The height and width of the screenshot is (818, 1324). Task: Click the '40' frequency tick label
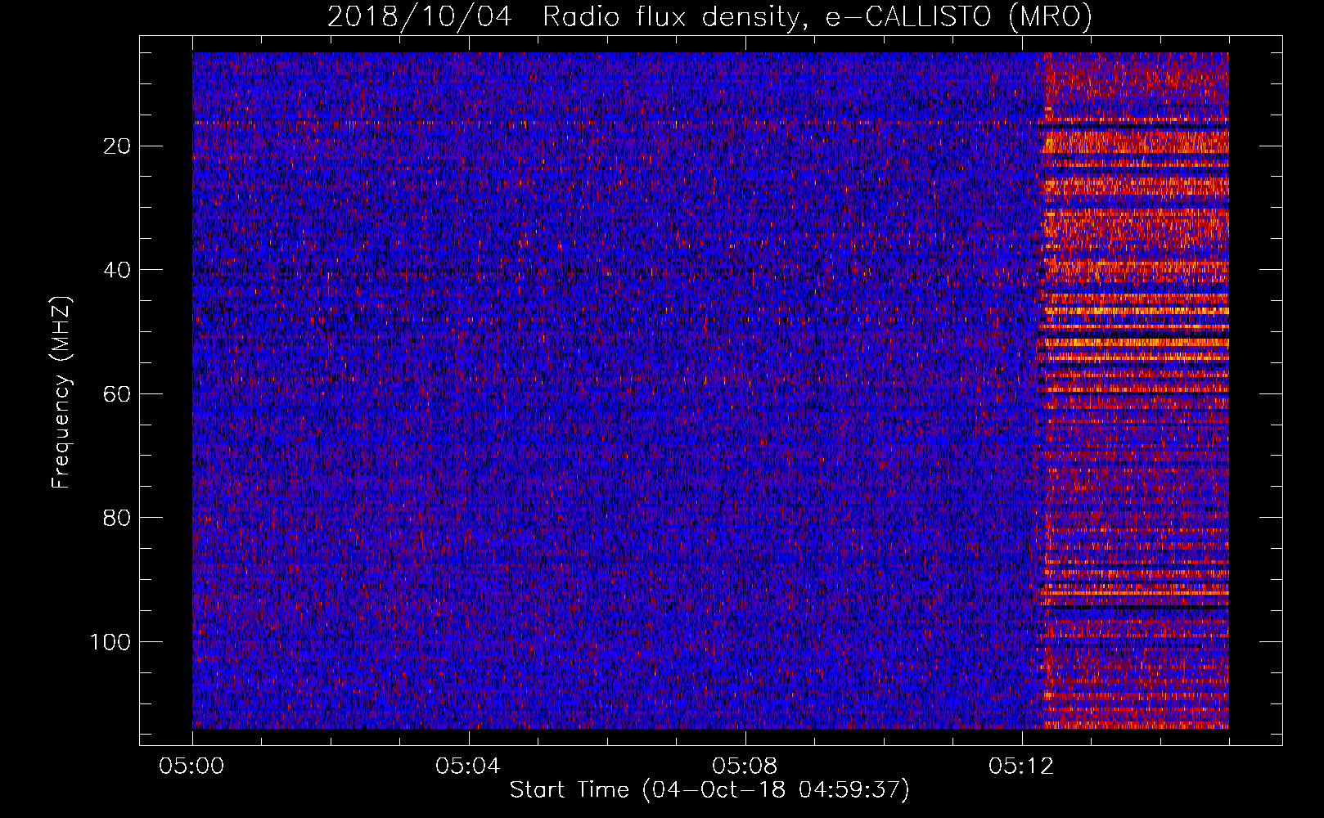(117, 270)
